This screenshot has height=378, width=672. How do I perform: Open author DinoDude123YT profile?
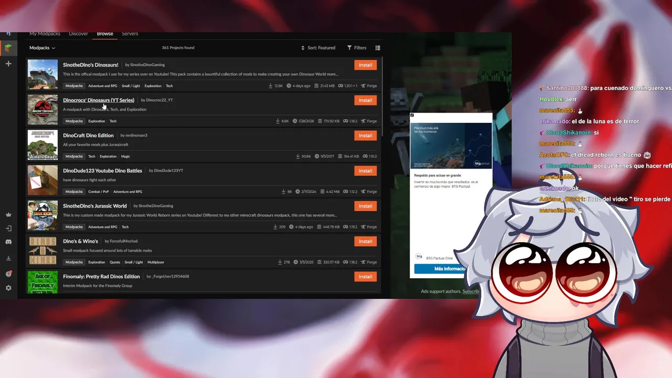coord(168,171)
